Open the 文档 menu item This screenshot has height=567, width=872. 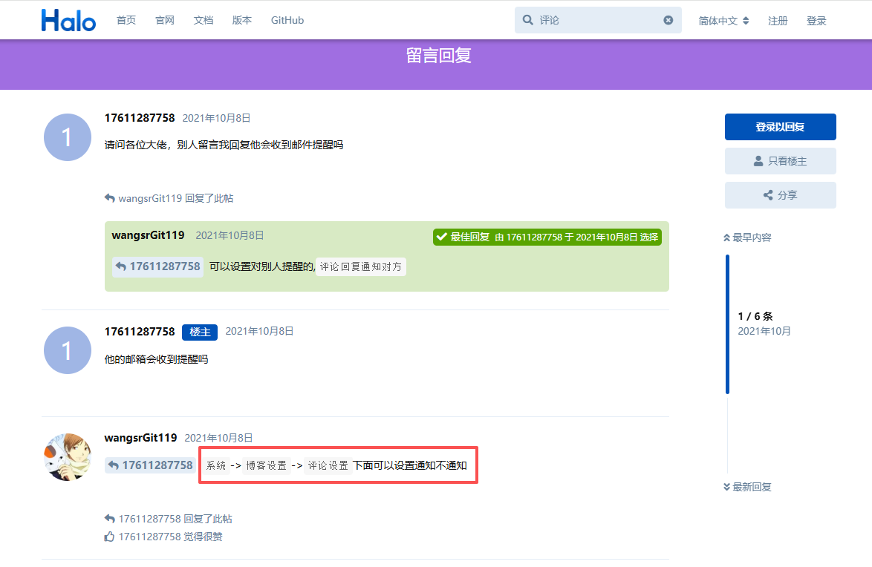(204, 20)
